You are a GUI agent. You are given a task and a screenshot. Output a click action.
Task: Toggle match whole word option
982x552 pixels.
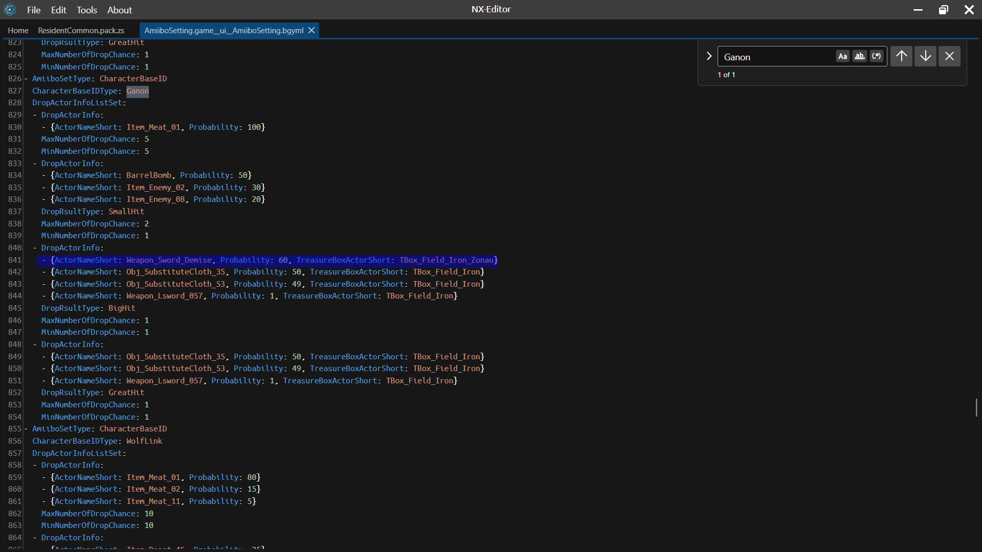pos(860,56)
